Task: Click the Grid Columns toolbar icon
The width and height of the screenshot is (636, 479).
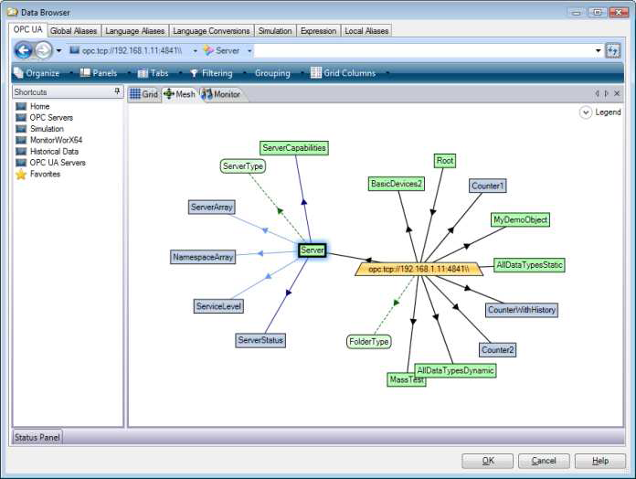Action: [316, 73]
